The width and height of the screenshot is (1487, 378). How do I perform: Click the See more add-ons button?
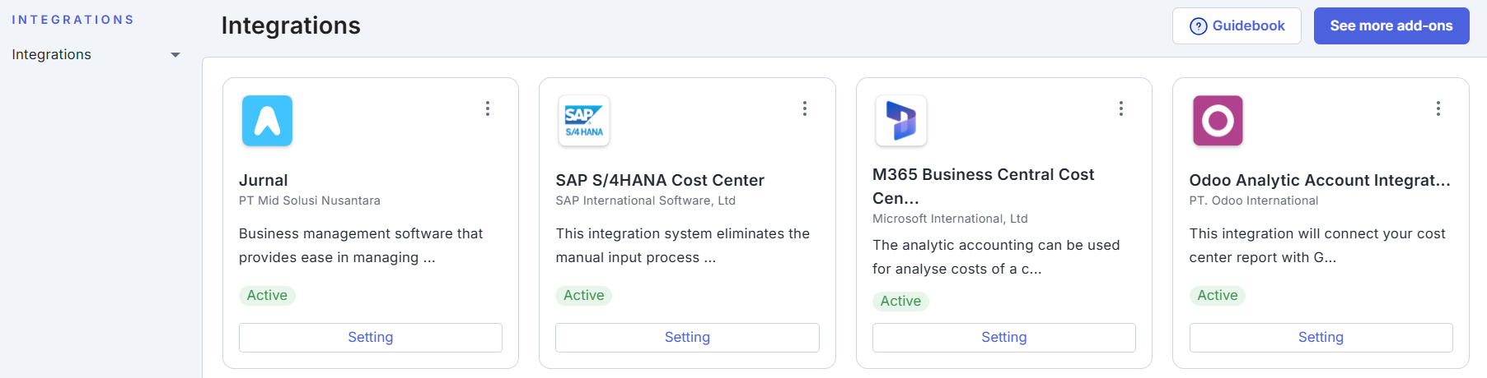[x=1391, y=26]
